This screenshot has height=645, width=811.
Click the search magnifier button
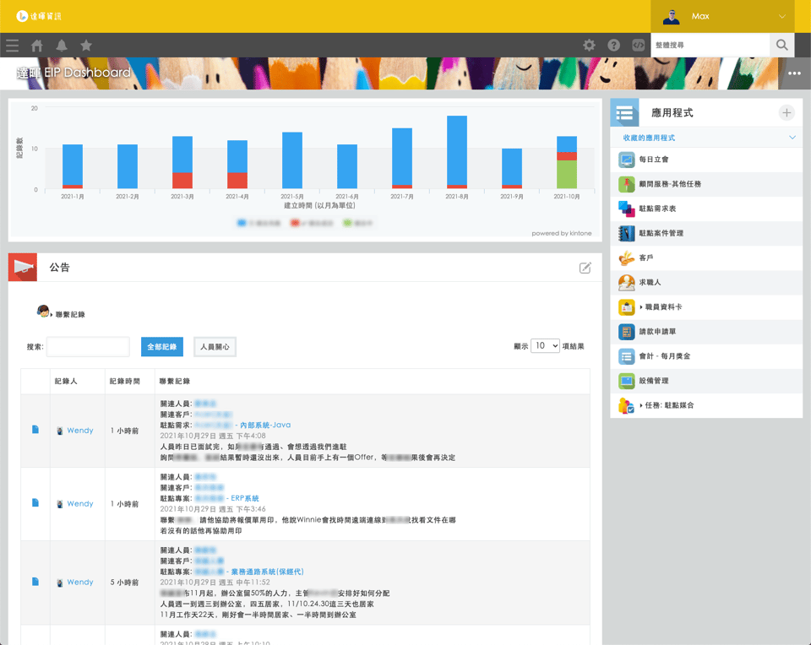click(x=781, y=46)
